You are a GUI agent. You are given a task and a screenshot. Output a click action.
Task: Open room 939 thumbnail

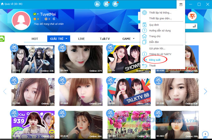[x=33, y=125]
